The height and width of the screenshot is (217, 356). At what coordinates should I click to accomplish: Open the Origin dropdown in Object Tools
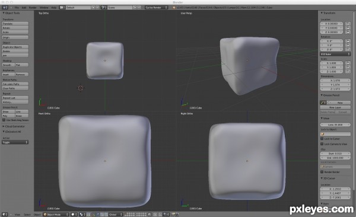(x=15, y=37)
